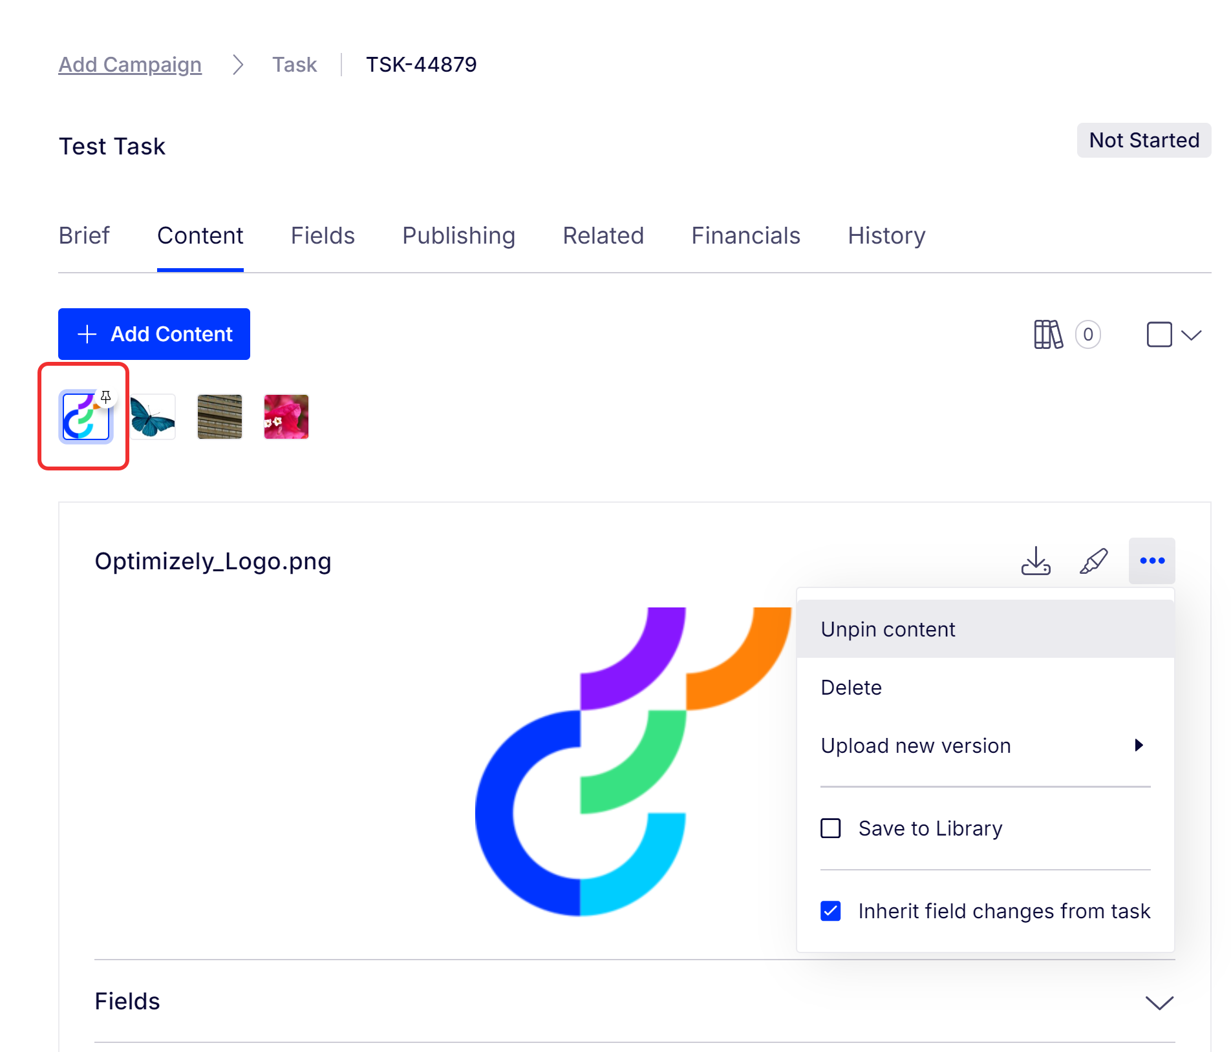Expand the Fields section chevron
Image resolution: width=1231 pixels, height=1052 pixels.
click(1159, 1002)
